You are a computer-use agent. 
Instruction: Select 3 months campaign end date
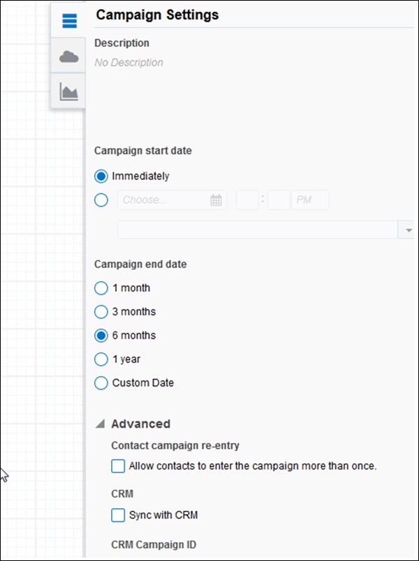coord(101,312)
